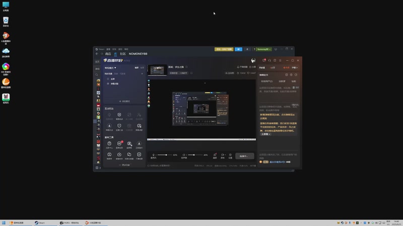Open the message icon with red dot
The height and width of the screenshot is (226, 403).
coord(264,60)
